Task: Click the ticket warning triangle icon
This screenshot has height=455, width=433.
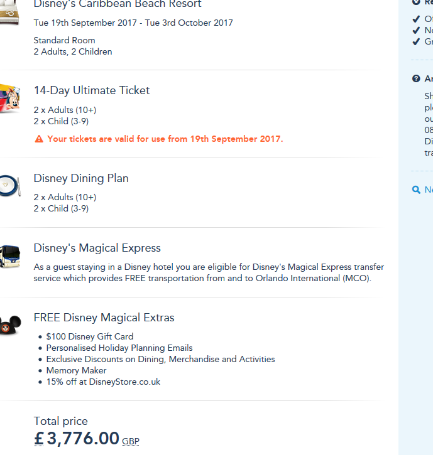Action: pos(39,139)
